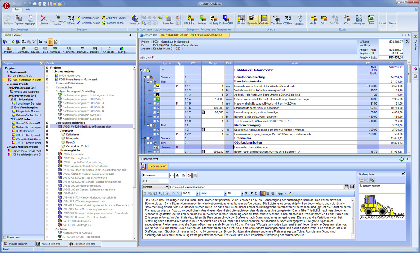This screenshot has width=420, height=253.
Task: Open the HTML export icon
Action: coord(346,20)
